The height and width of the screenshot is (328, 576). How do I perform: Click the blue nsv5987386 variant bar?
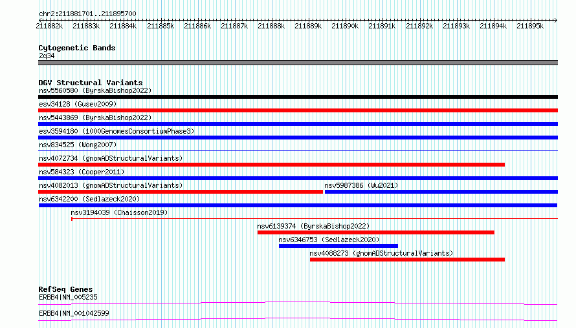pos(441,192)
